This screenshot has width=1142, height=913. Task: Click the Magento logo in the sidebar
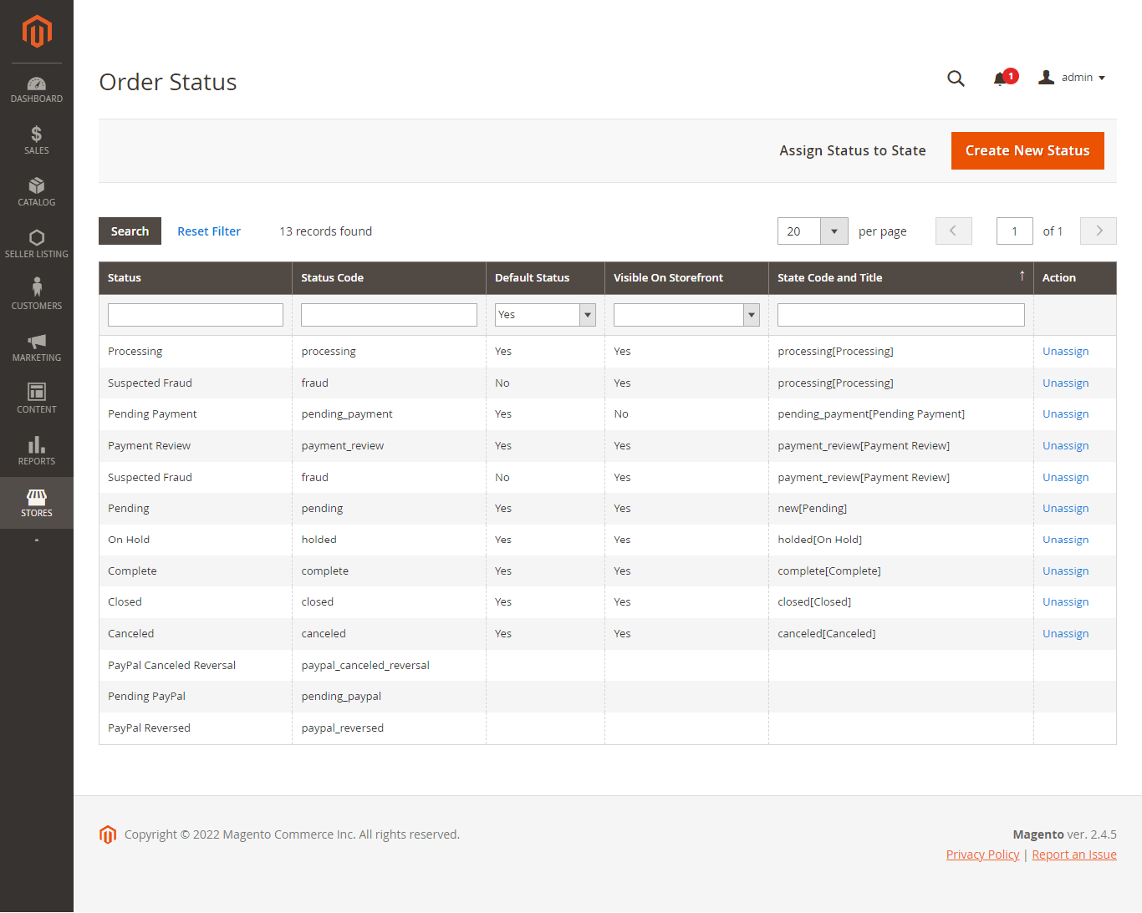pos(36,32)
